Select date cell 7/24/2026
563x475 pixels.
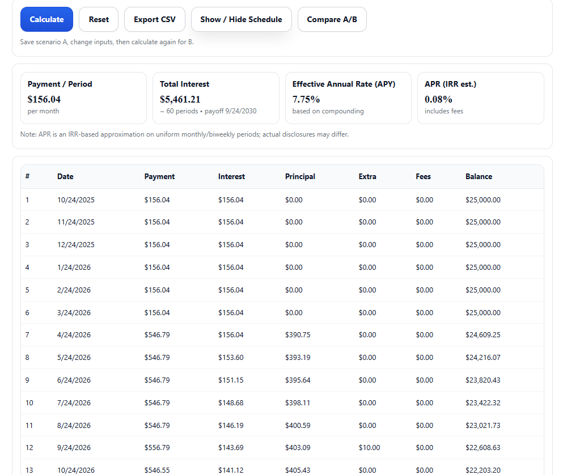pos(74,402)
